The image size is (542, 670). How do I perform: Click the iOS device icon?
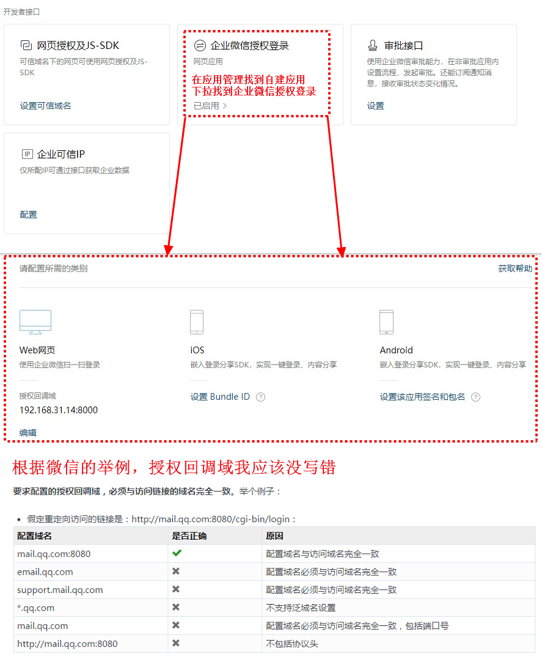click(196, 322)
